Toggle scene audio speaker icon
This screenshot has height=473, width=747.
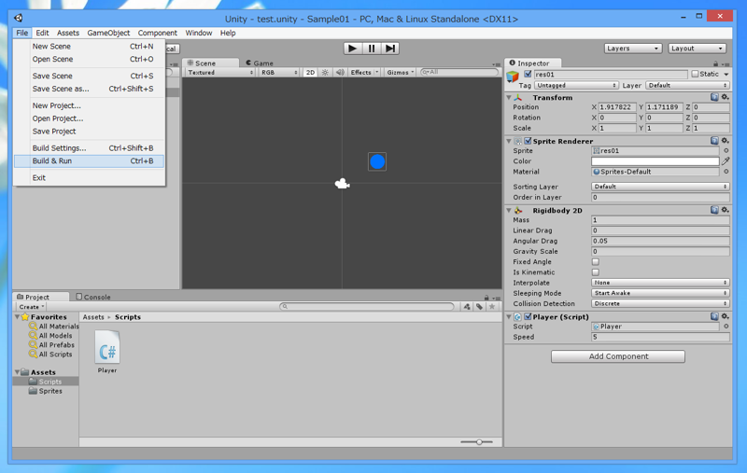(340, 73)
